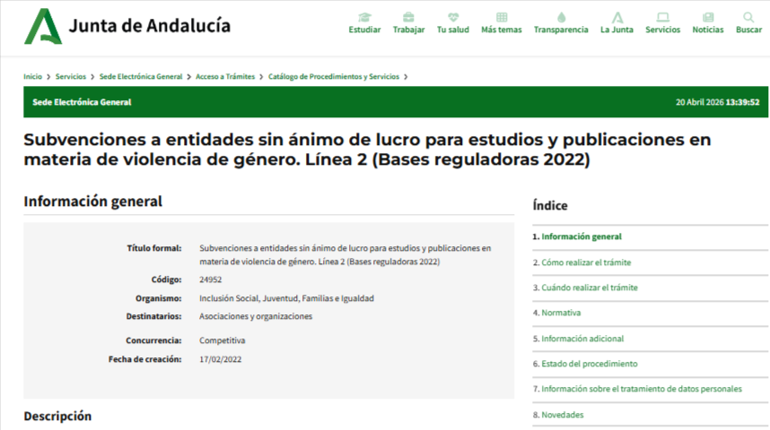Go to Inicio breadcrumb

(32, 76)
